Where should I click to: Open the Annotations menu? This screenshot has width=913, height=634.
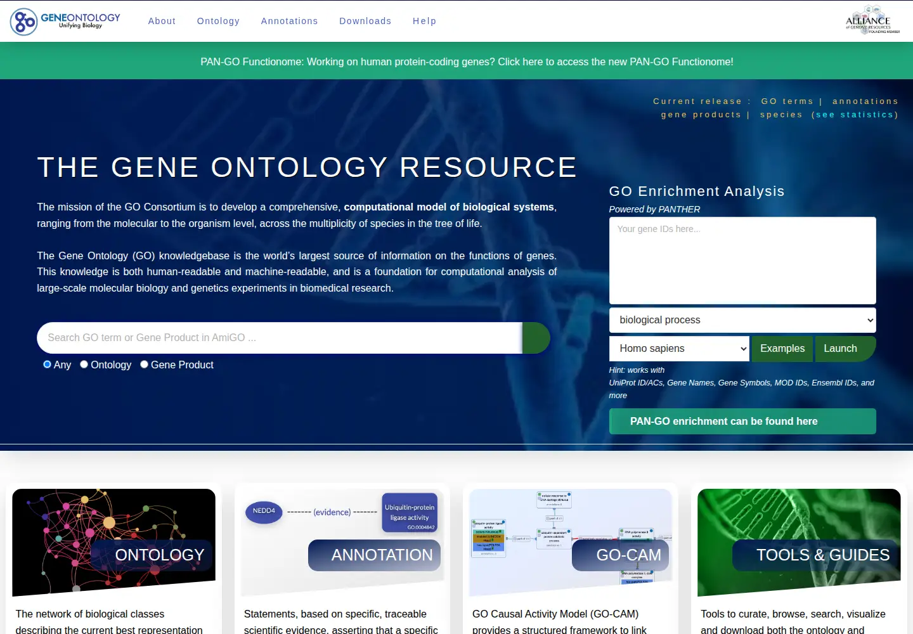coord(289,21)
